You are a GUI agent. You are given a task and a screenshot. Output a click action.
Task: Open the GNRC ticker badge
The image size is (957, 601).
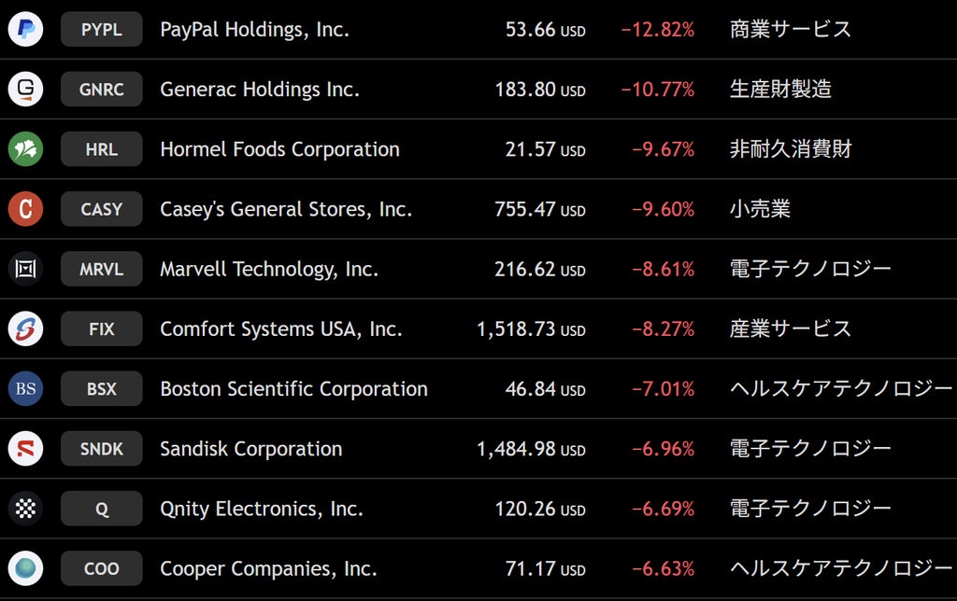pos(101,89)
